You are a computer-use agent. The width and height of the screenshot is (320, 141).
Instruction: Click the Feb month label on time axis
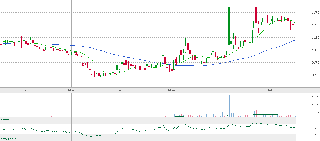click(26, 90)
